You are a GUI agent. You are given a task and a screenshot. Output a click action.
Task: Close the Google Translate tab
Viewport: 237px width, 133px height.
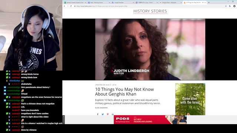133,3
